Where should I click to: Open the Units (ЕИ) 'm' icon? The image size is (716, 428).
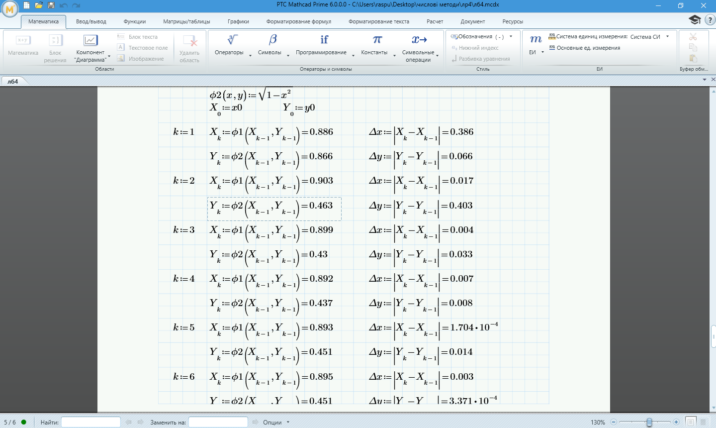(x=536, y=40)
